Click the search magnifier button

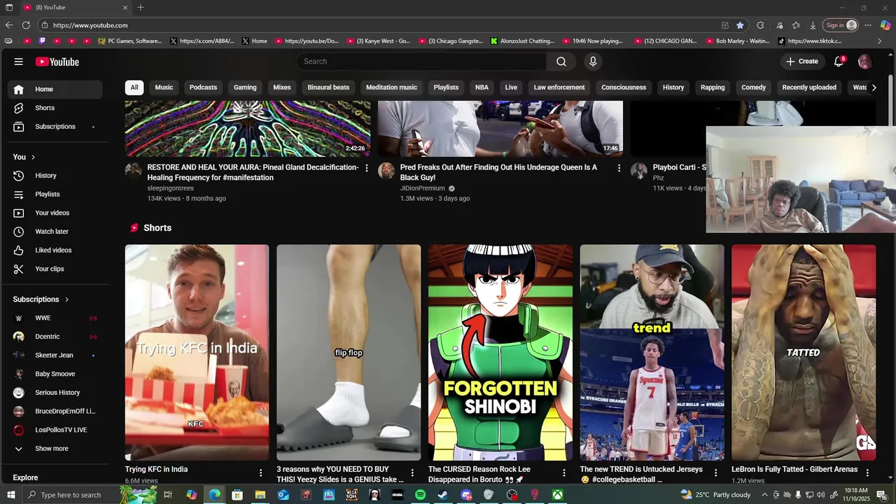click(x=561, y=62)
